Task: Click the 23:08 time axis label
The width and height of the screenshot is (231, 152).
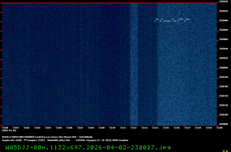Action: point(91,128)
